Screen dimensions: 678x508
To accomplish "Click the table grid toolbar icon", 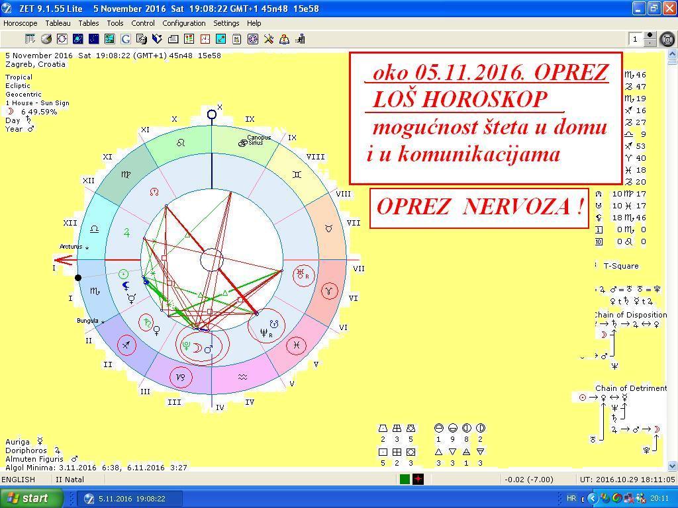I will pos(30,39).
